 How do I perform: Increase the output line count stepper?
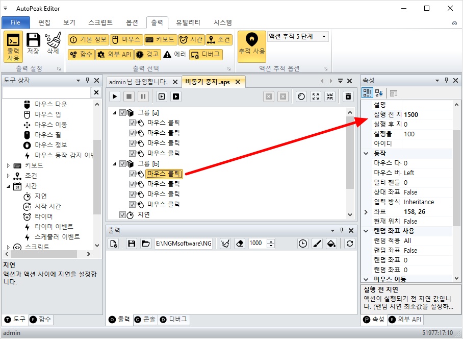coord(270,241)
